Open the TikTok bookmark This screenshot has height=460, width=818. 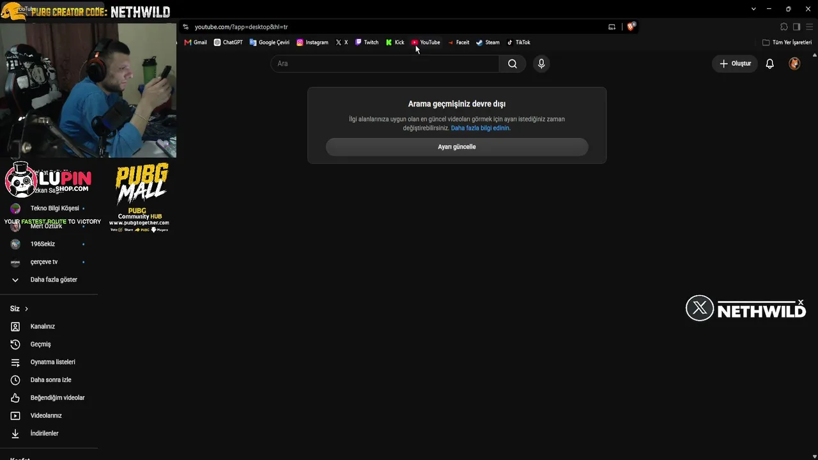tap(518, 43)
